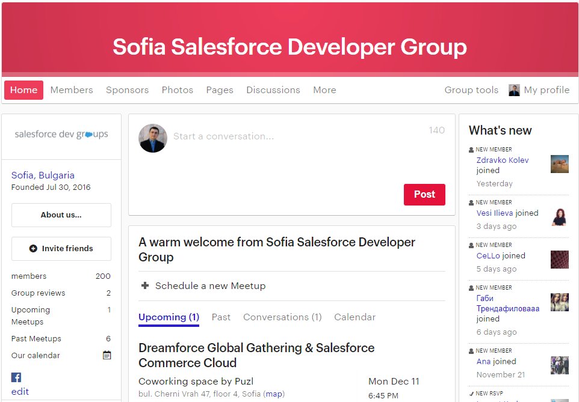The image size is (579, 402).
Task: Open Ana's avatar thumbnail
Action: [x=559, y=365]
